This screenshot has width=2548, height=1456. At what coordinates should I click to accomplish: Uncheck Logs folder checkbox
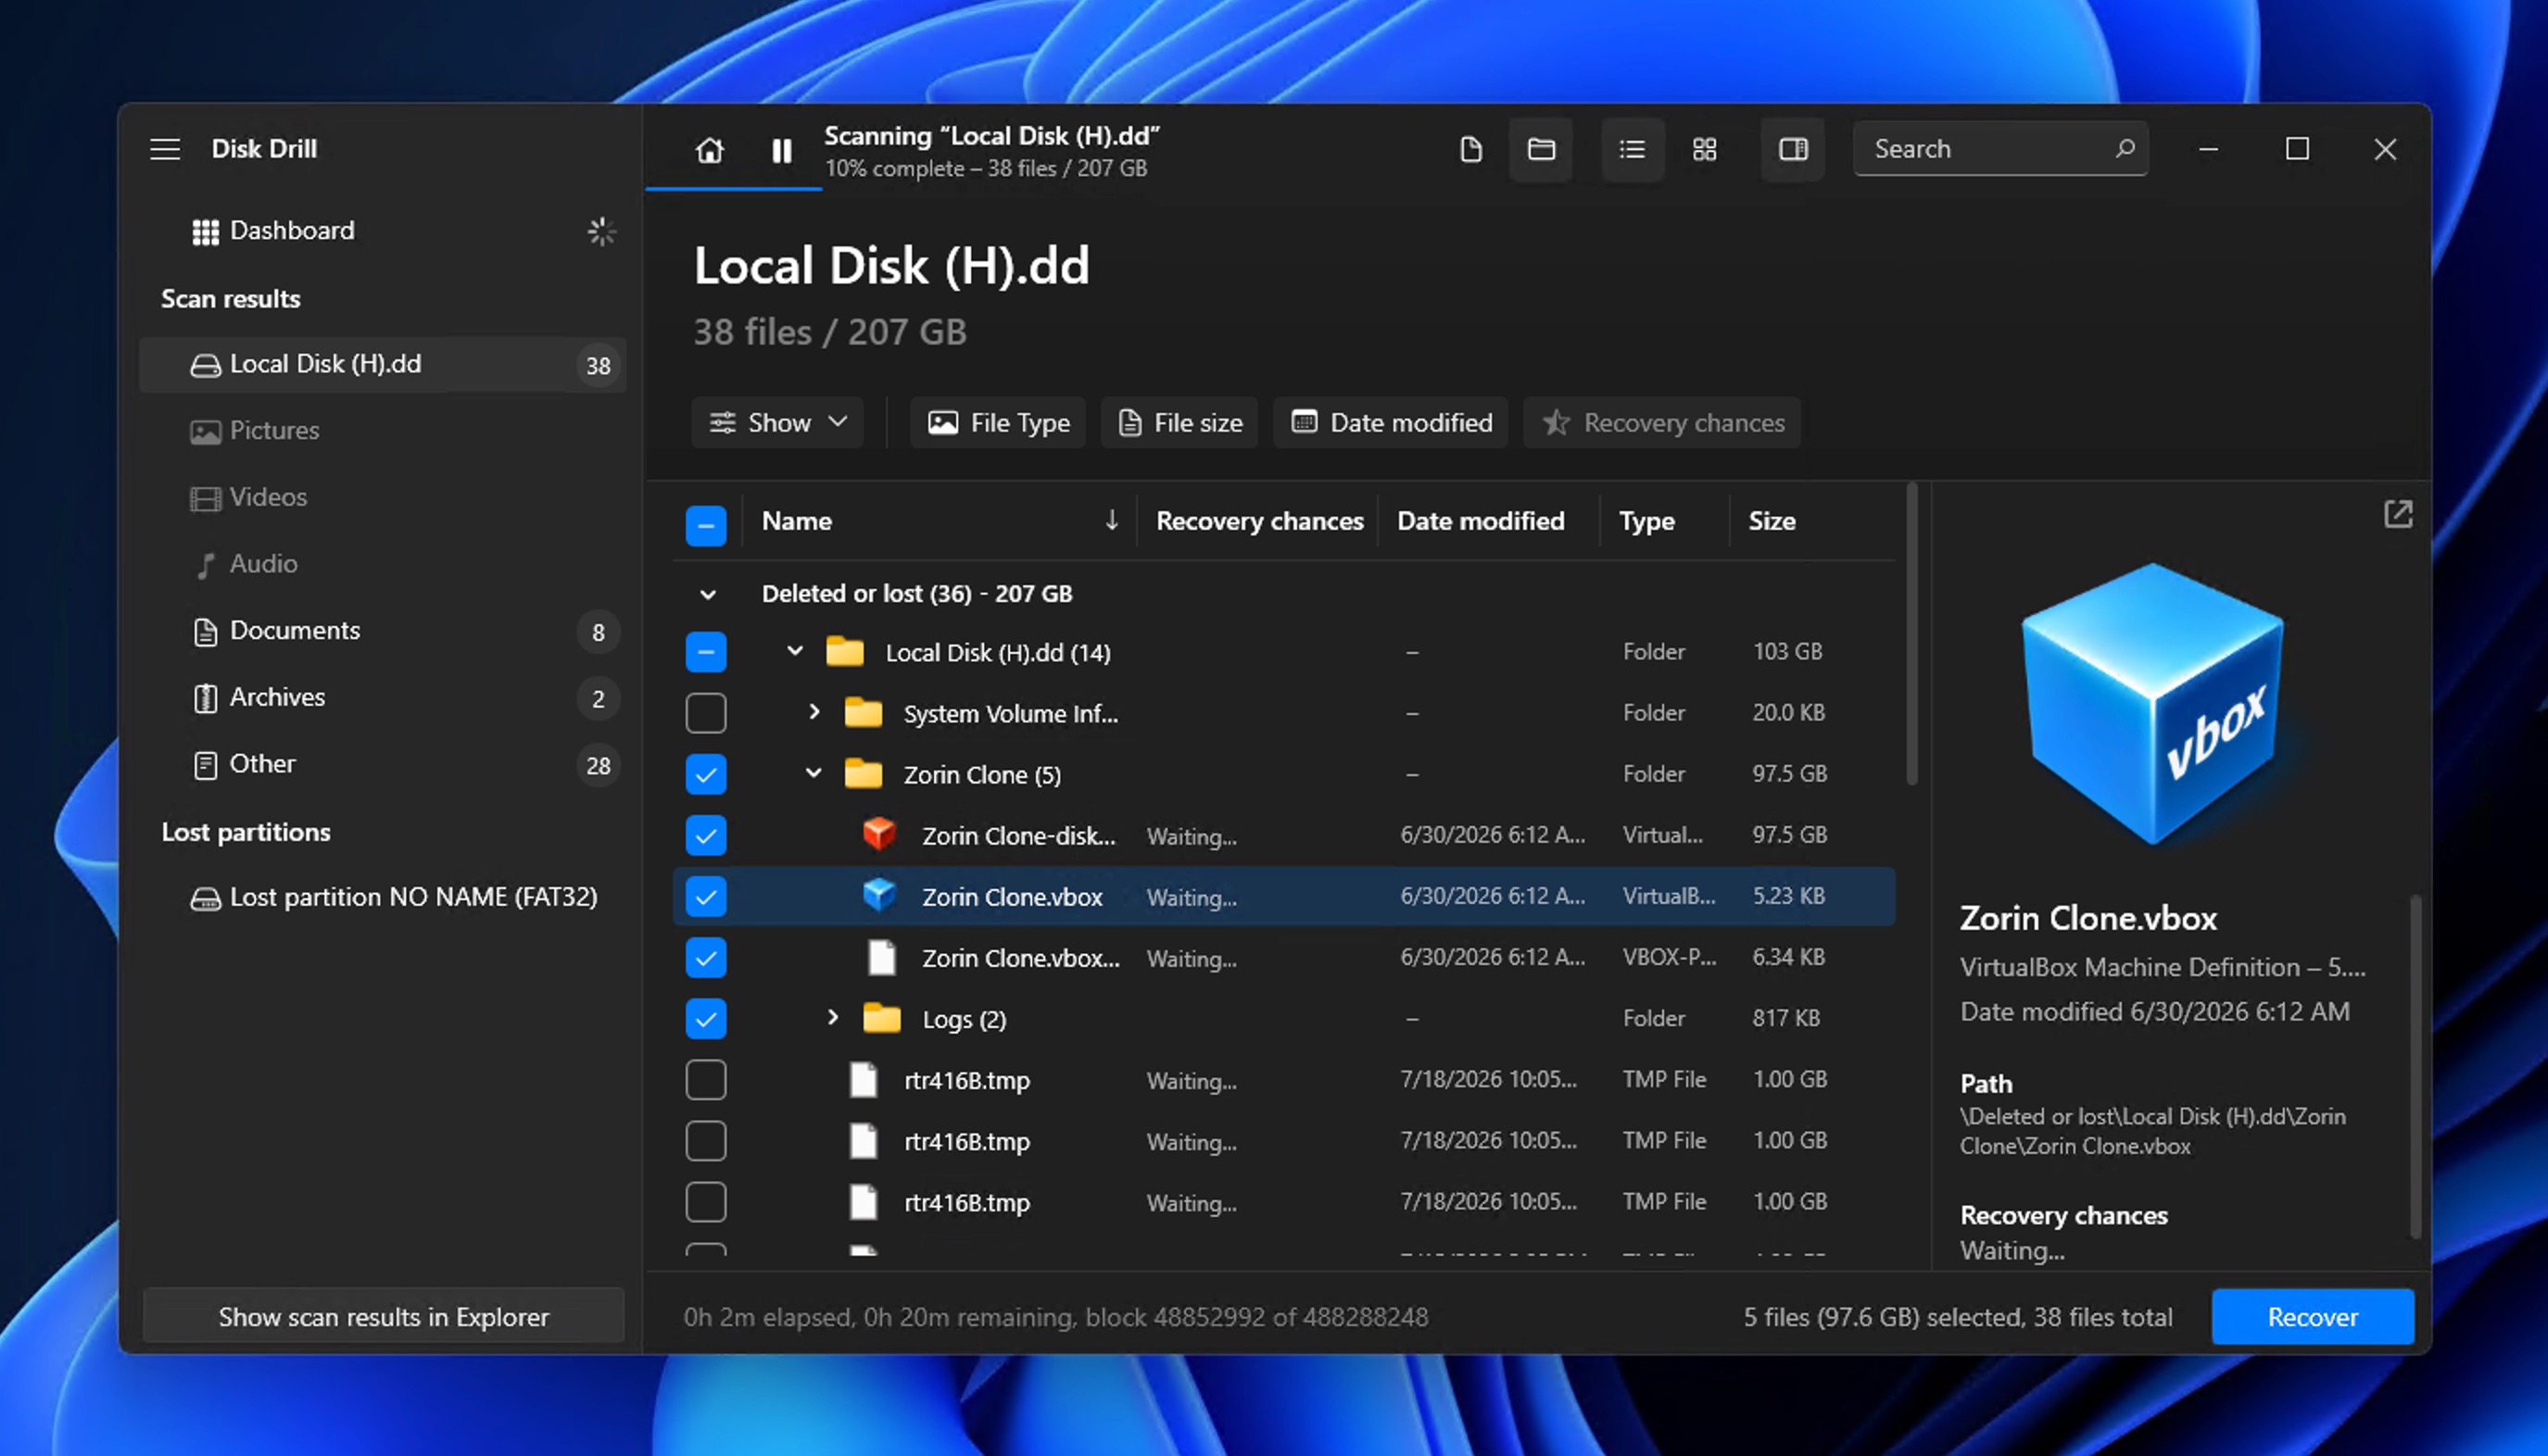(705, 1018)
